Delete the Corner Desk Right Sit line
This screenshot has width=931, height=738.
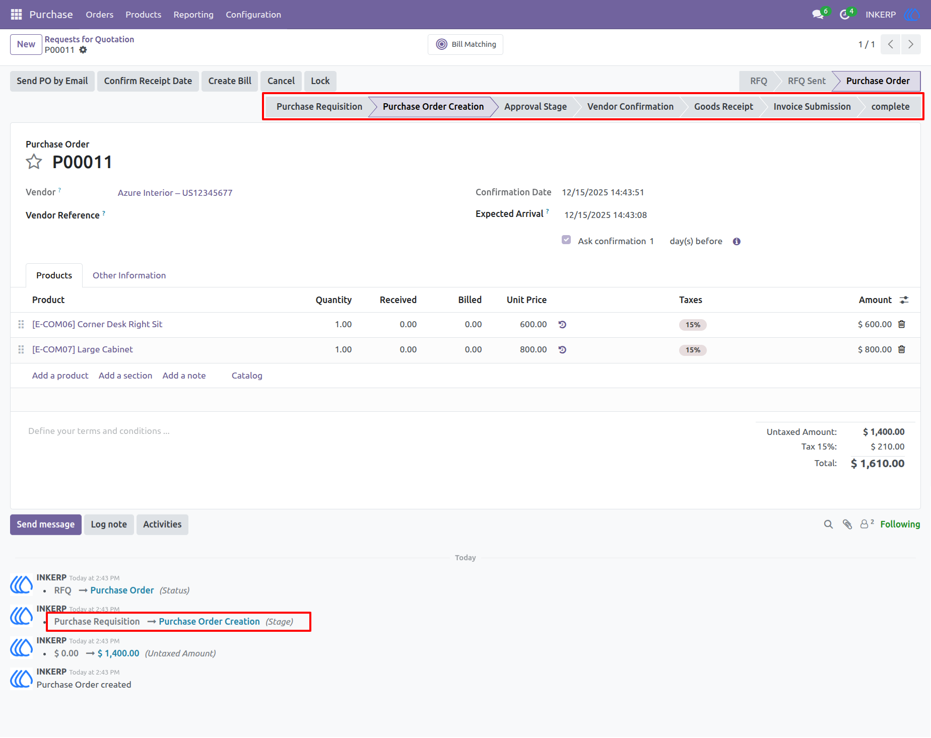pos(902,324)
